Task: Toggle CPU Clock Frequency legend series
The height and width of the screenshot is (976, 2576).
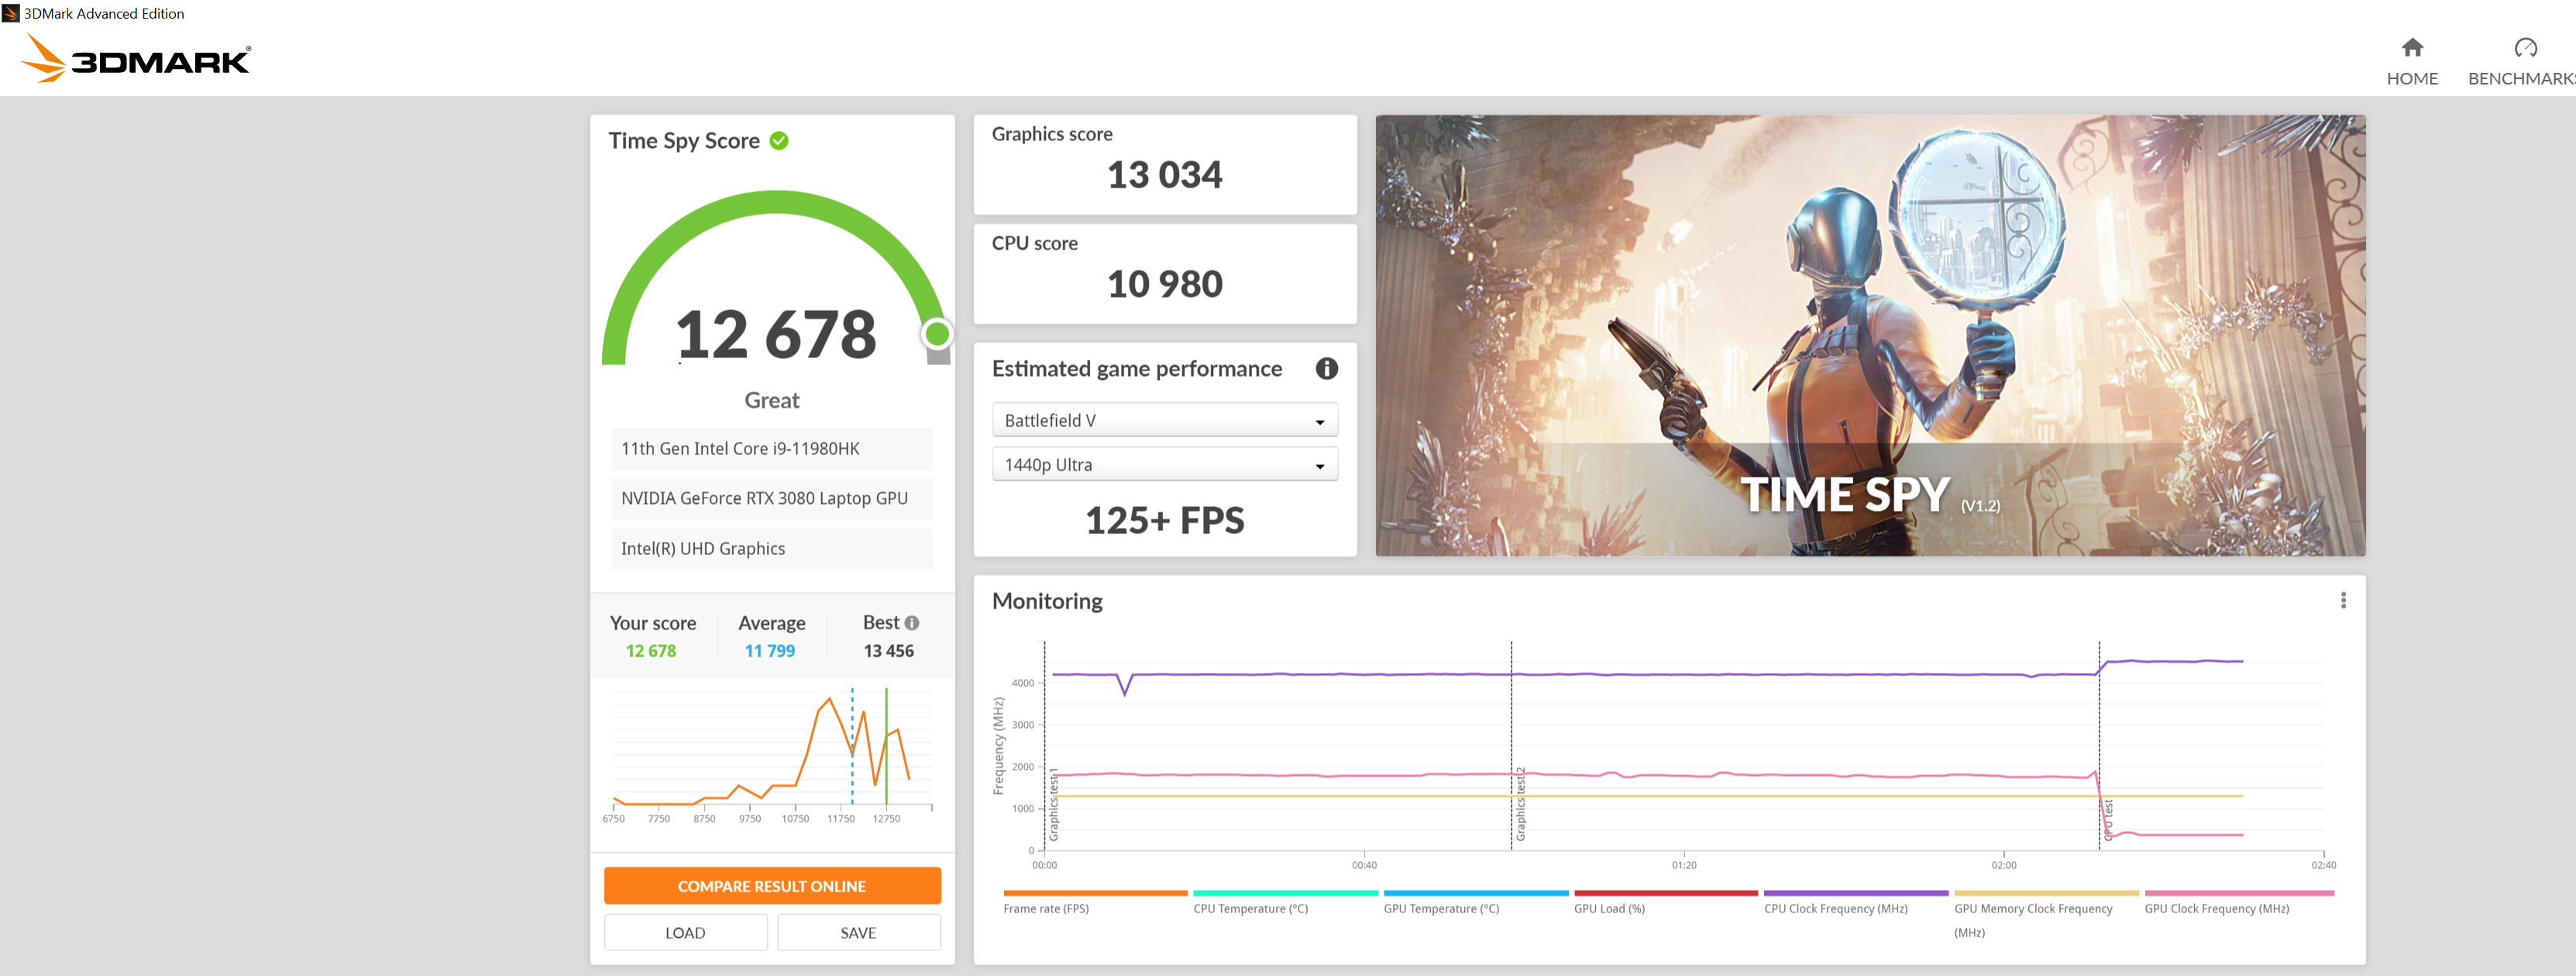Action: (1855, 903)
